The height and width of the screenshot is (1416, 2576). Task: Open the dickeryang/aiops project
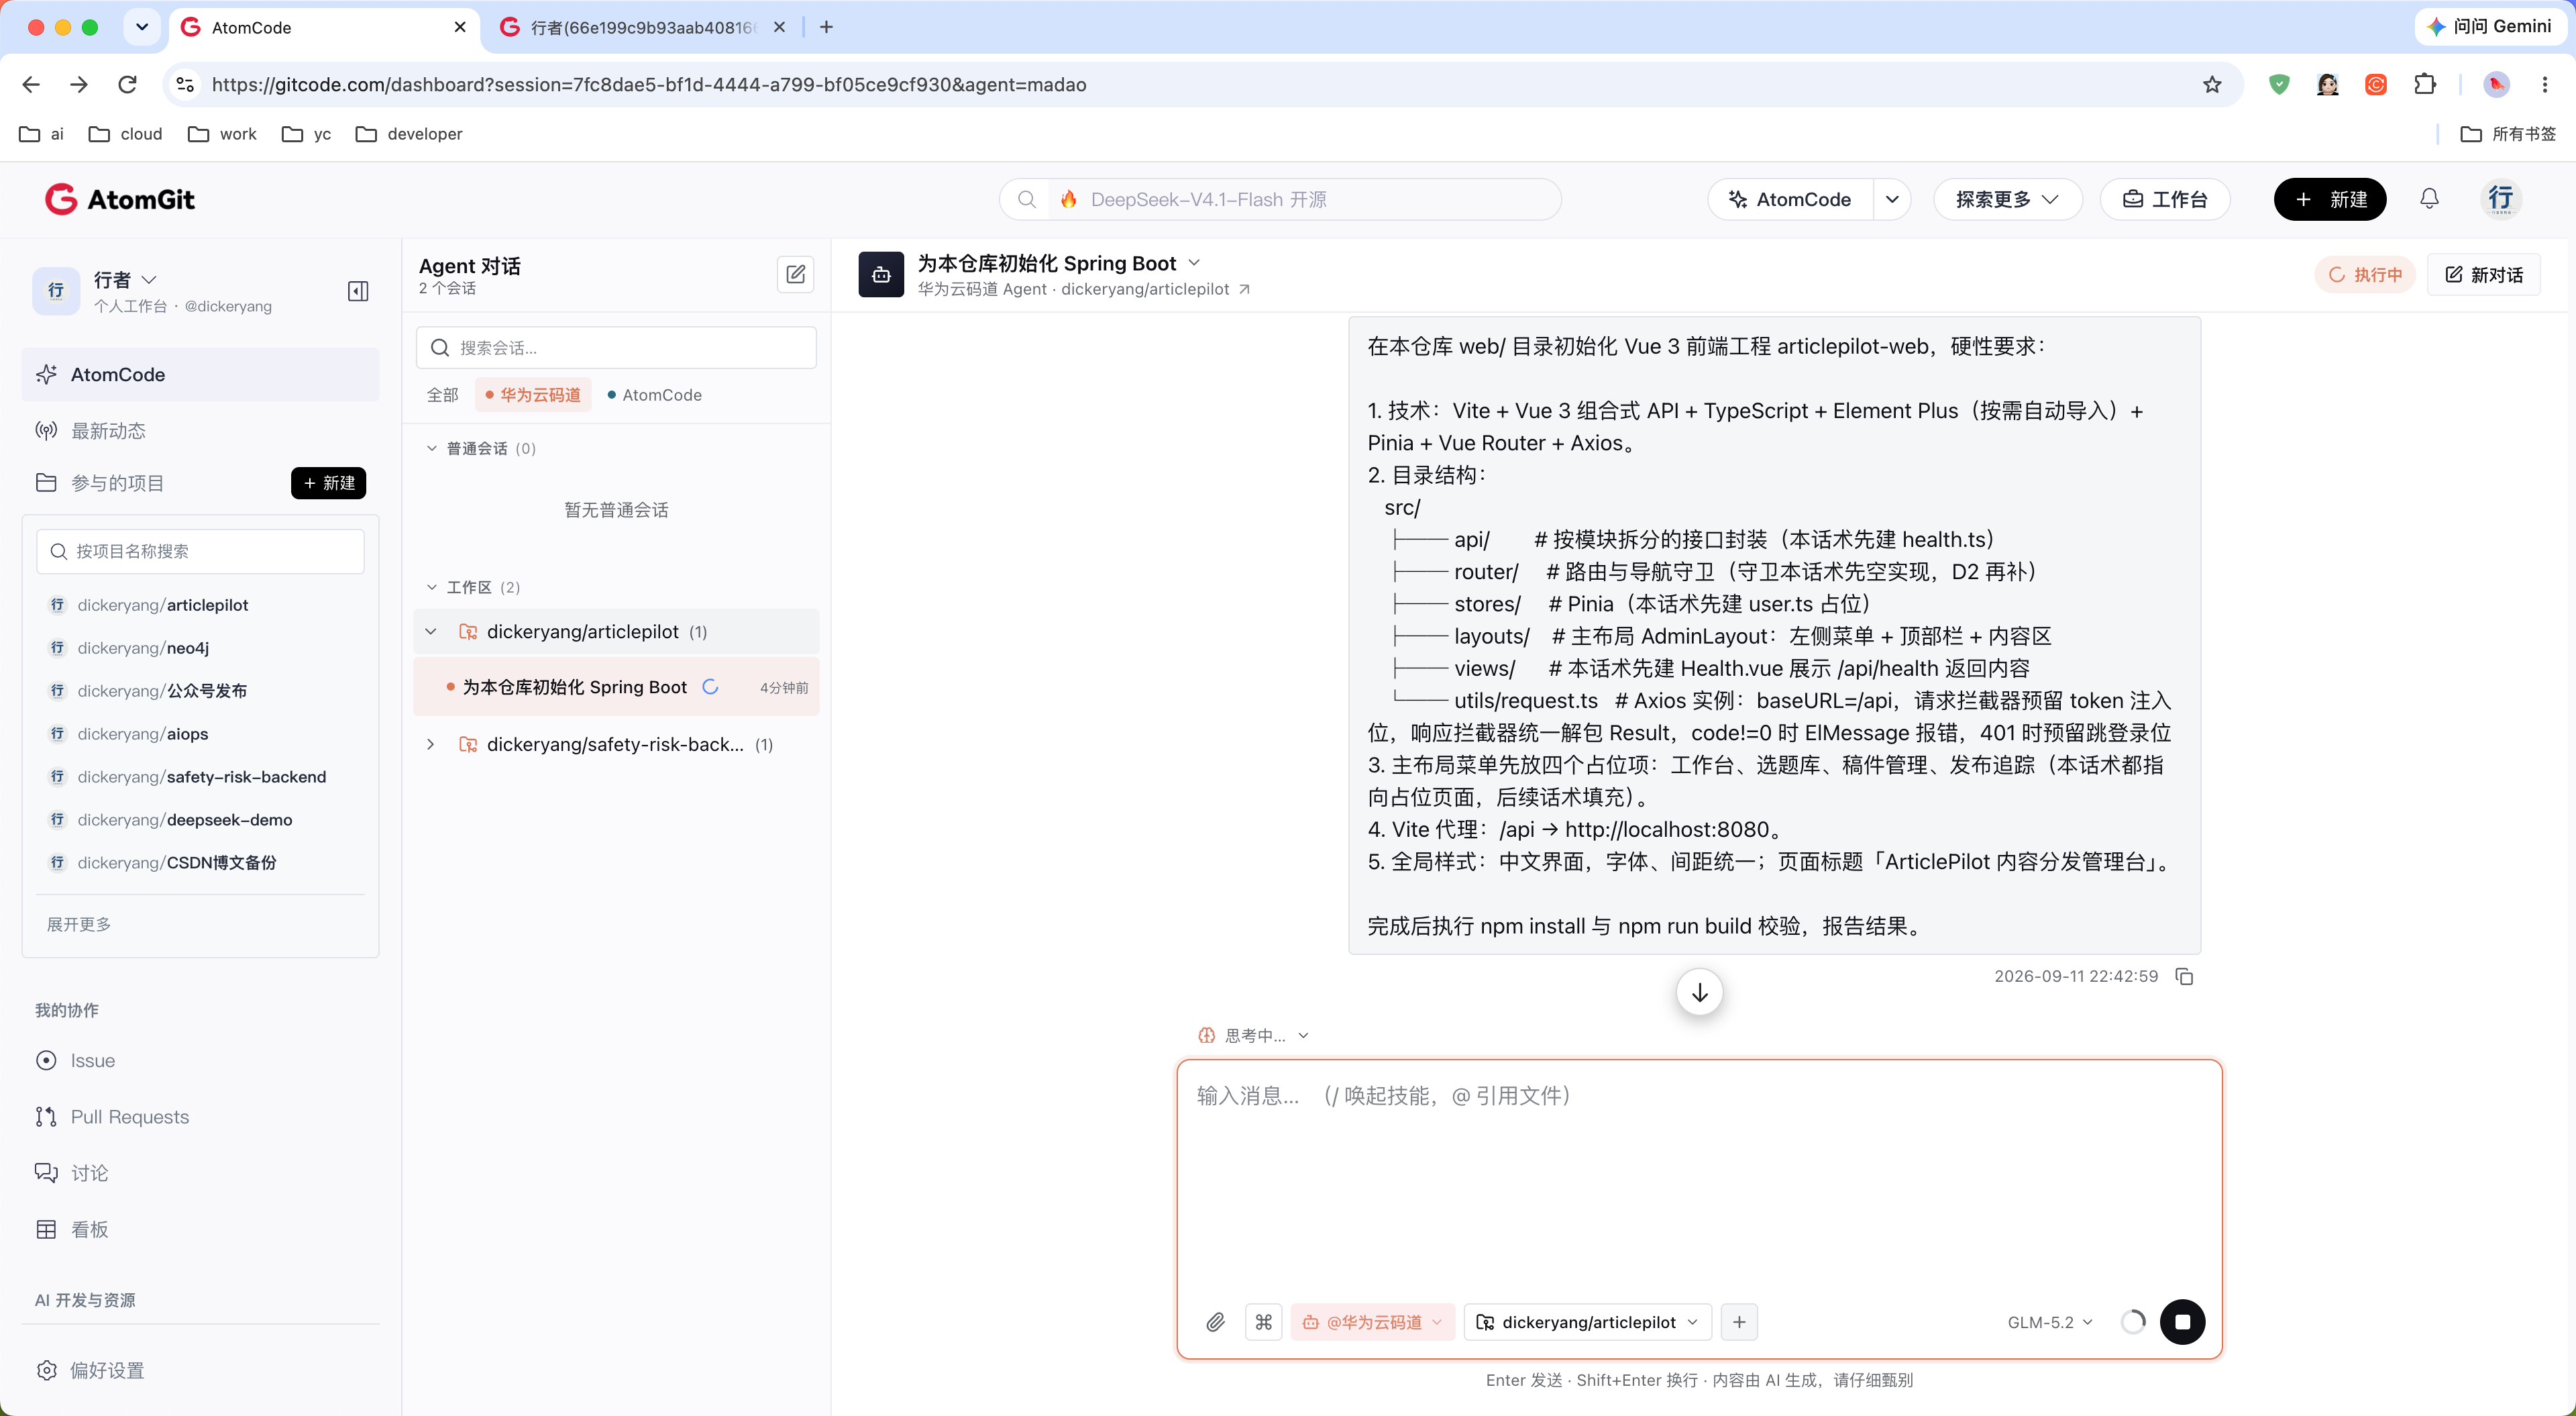click(x=143, y=734)
